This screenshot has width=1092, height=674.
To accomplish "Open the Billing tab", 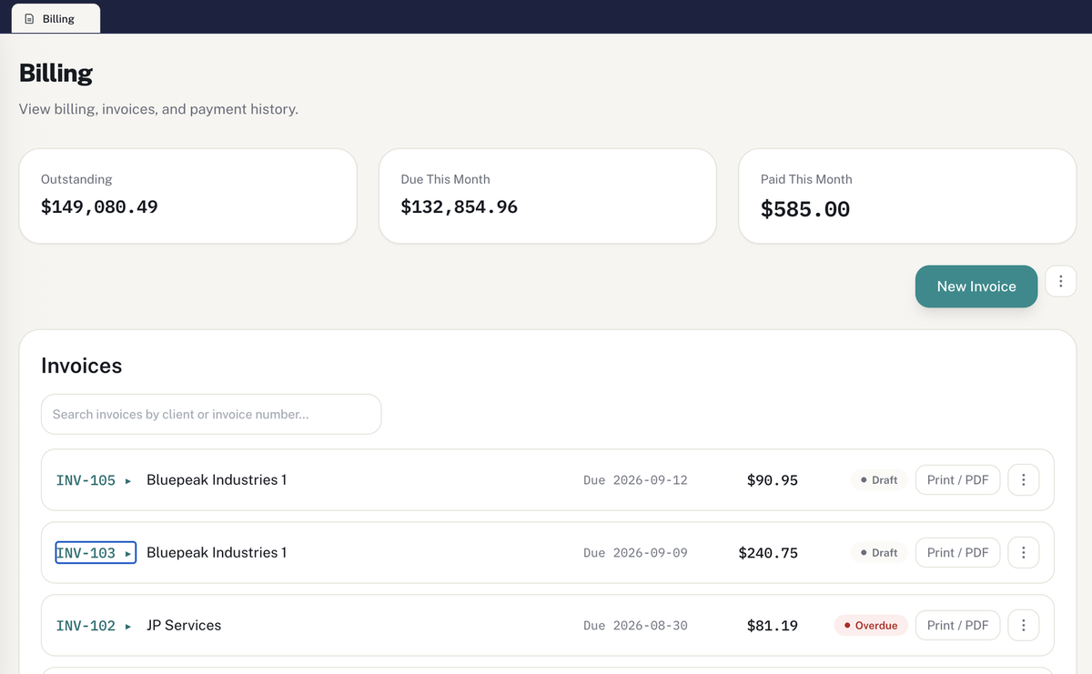I will 56,18.
